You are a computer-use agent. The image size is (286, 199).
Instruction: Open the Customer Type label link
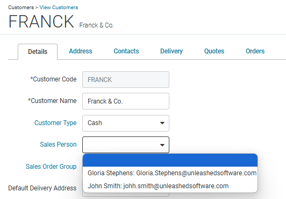(x=55, y=123)
